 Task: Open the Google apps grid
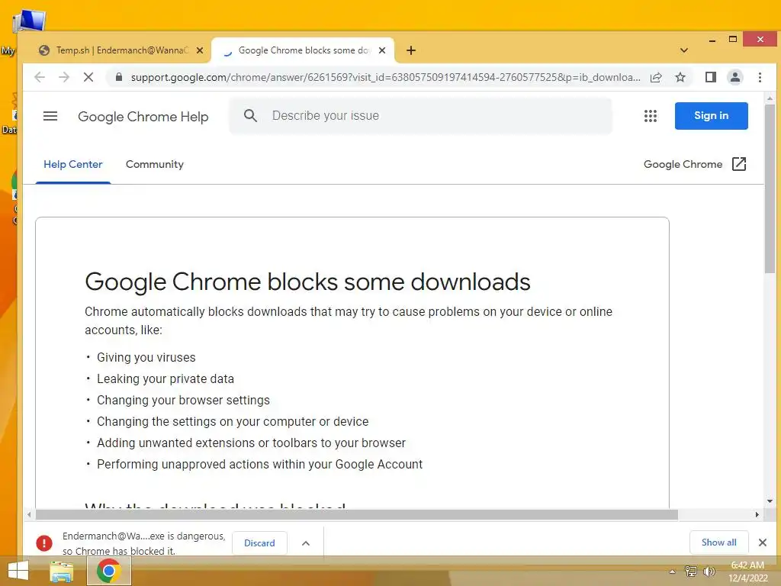click(x=650, y=116)
